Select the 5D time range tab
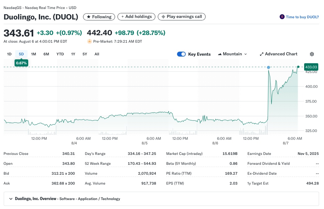Screen dimensions: 324x209 coord(21,54)
